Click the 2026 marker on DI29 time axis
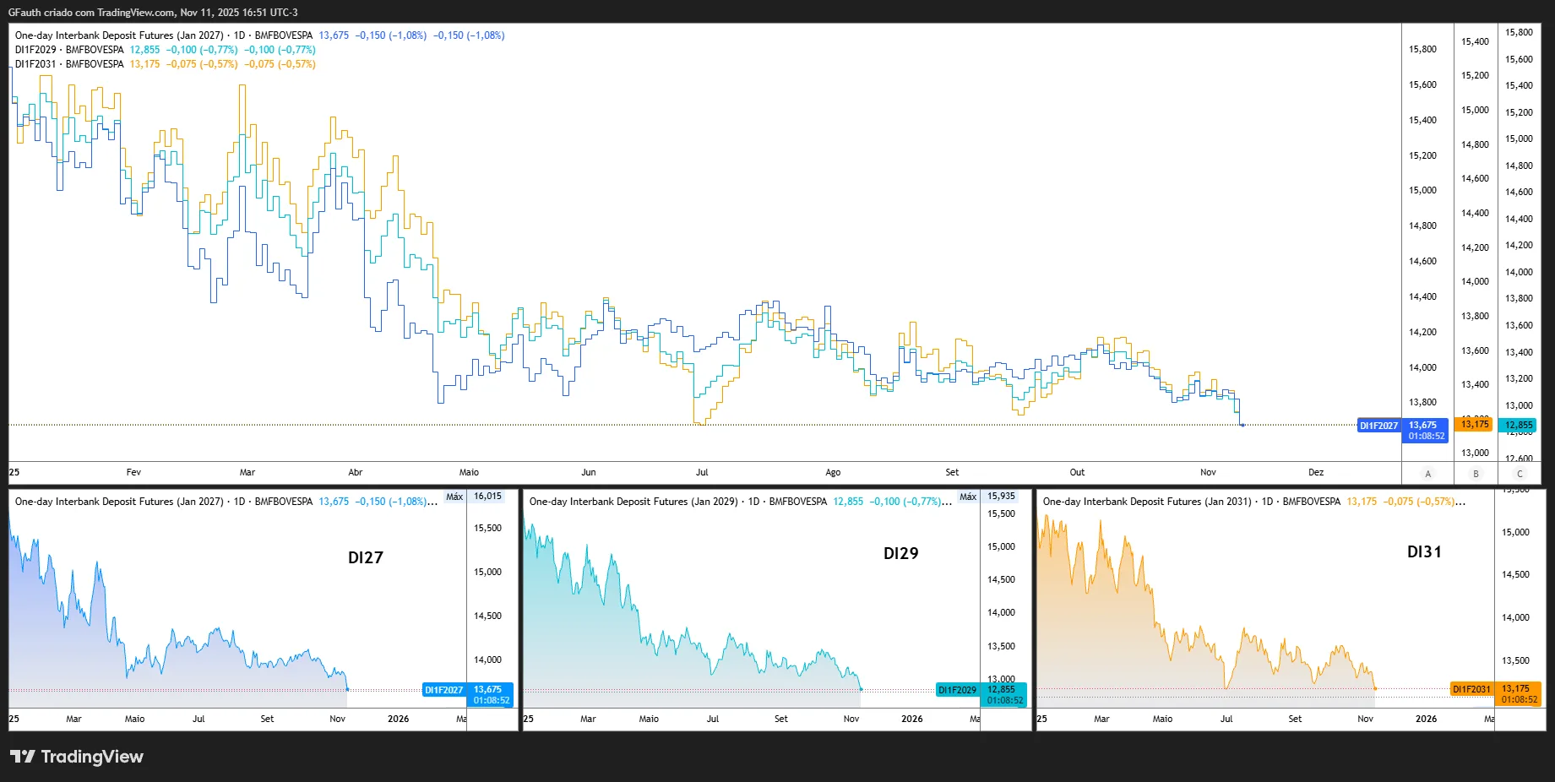 (912, 720)
